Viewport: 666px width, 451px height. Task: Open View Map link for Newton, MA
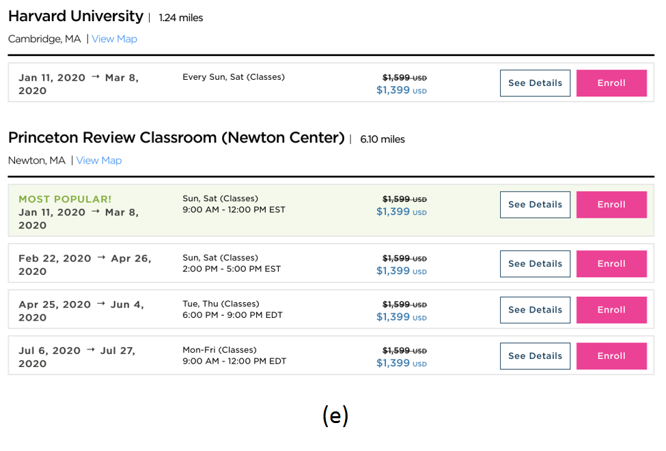[x=98, y=160]
